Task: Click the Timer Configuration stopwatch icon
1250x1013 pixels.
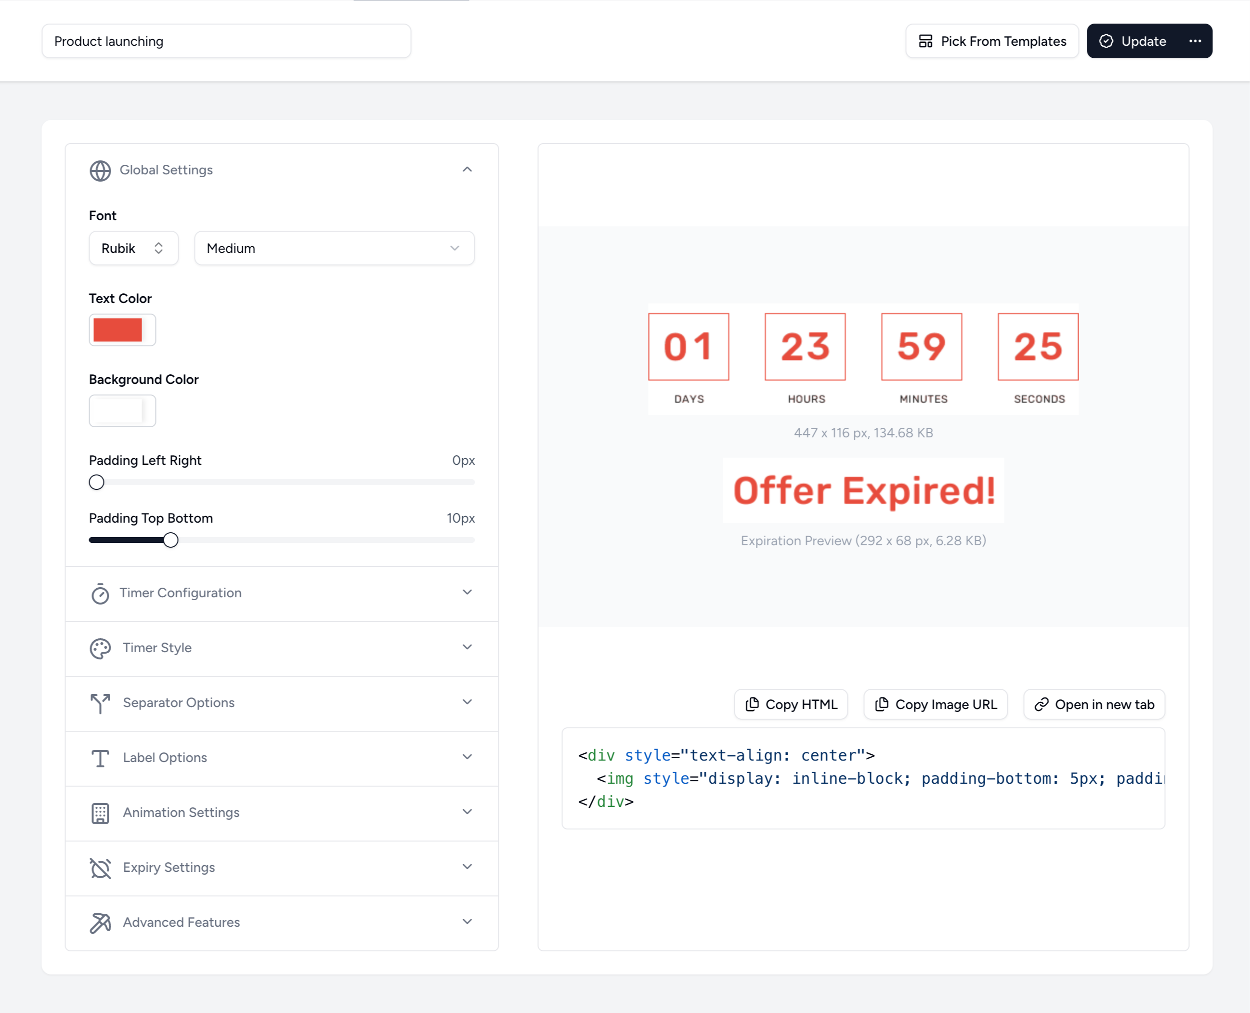Action: [x=100, y=593]
